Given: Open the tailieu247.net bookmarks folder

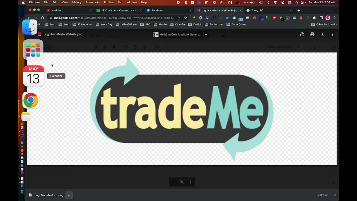Looking at the screenshot, I should point(126,24).
